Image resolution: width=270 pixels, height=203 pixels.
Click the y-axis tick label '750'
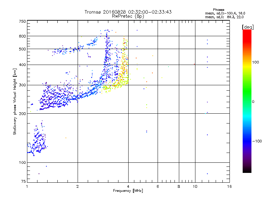tap(22, 21)
